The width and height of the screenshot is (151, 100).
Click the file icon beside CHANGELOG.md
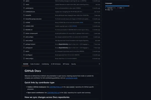[x=24, y=12]
